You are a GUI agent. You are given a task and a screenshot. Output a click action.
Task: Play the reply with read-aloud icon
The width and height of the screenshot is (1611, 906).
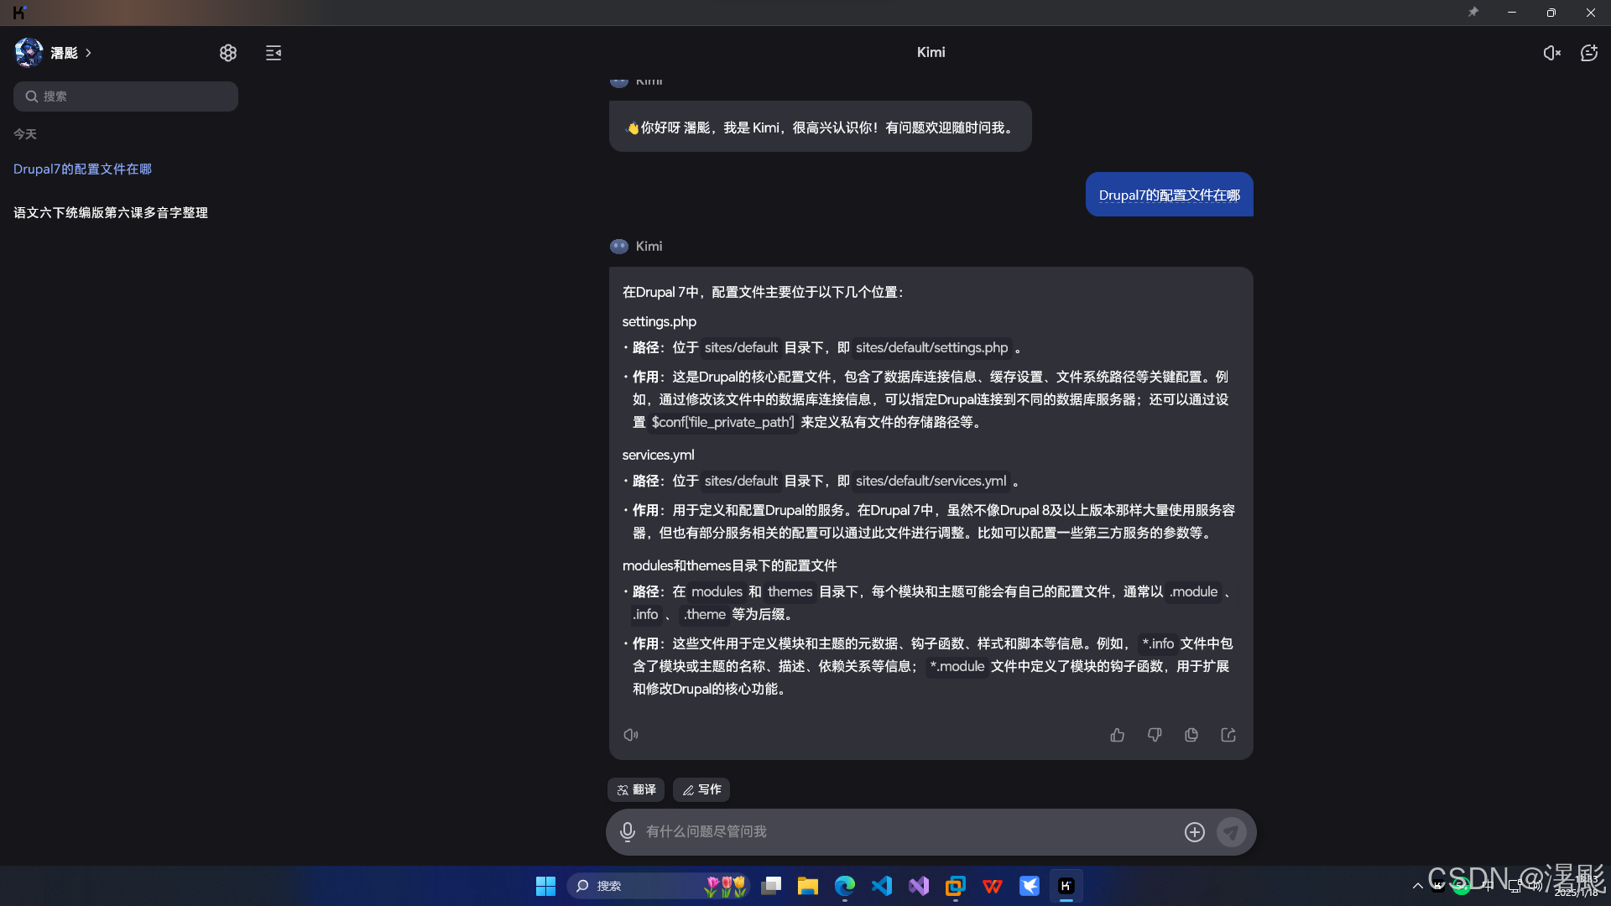pyautogui.click(x=631, y=735)
